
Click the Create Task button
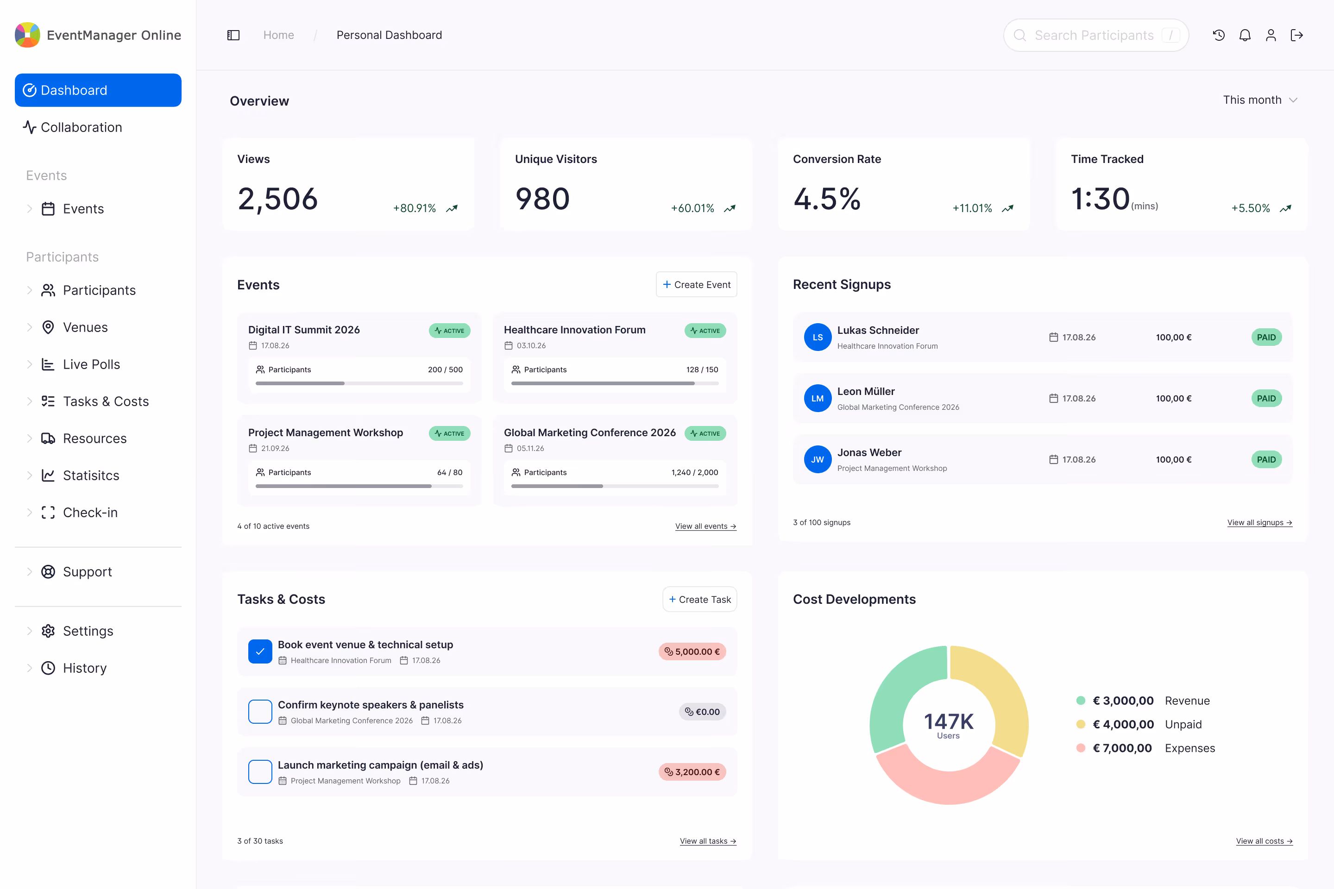coord(700,599)
